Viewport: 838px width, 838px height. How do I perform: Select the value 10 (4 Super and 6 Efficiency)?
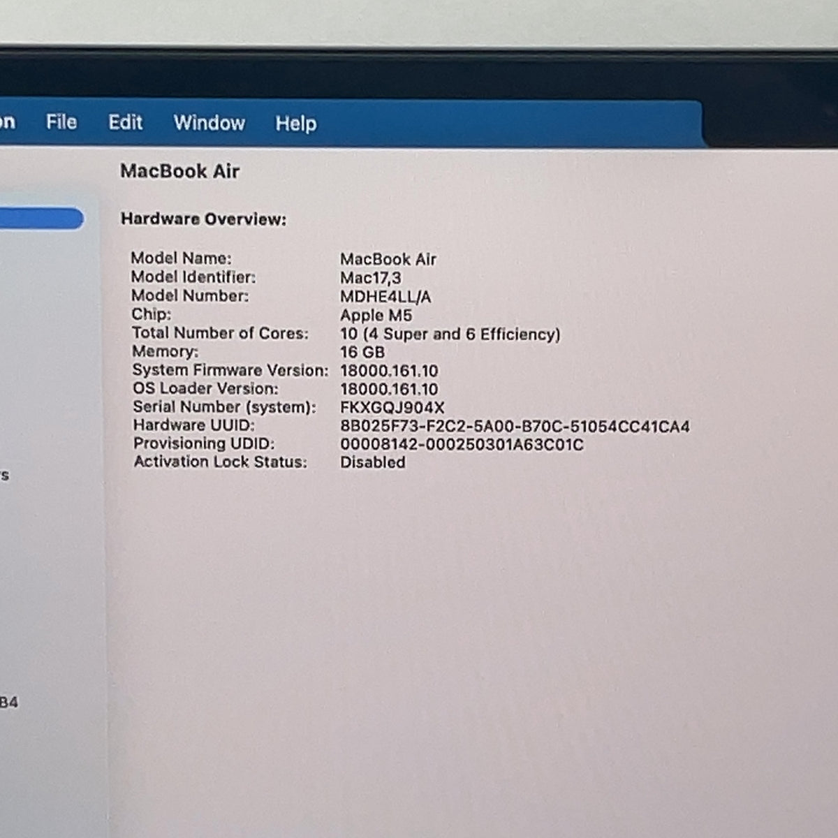450,335
